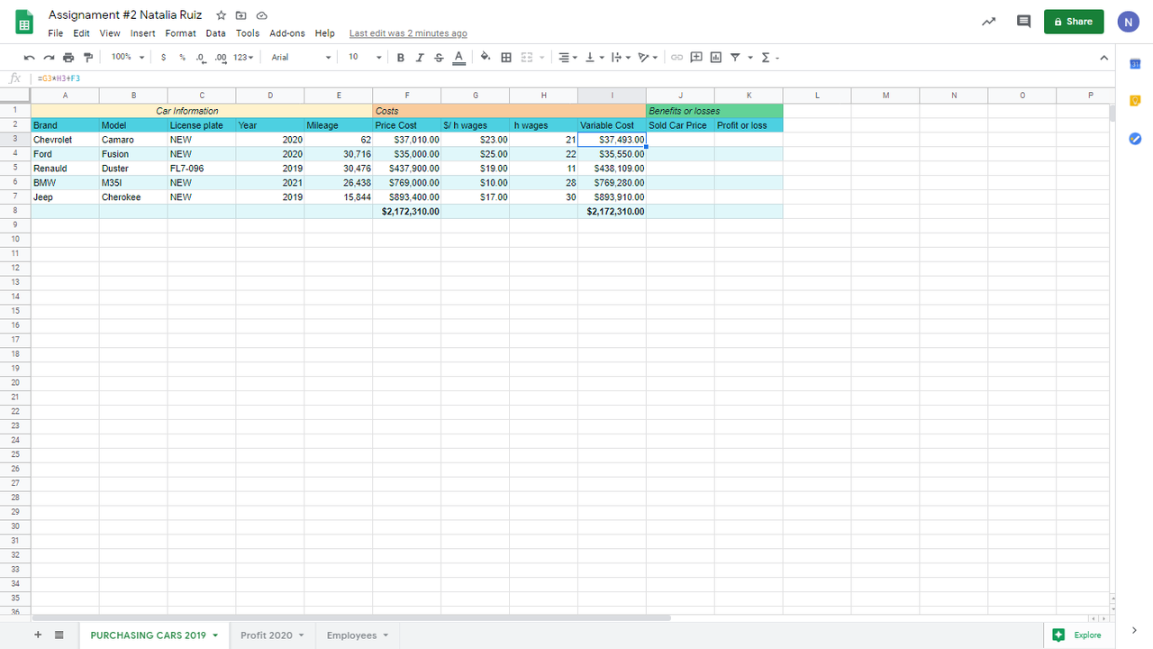
Task: Click the redo icon
Action: tap(49, 57)
